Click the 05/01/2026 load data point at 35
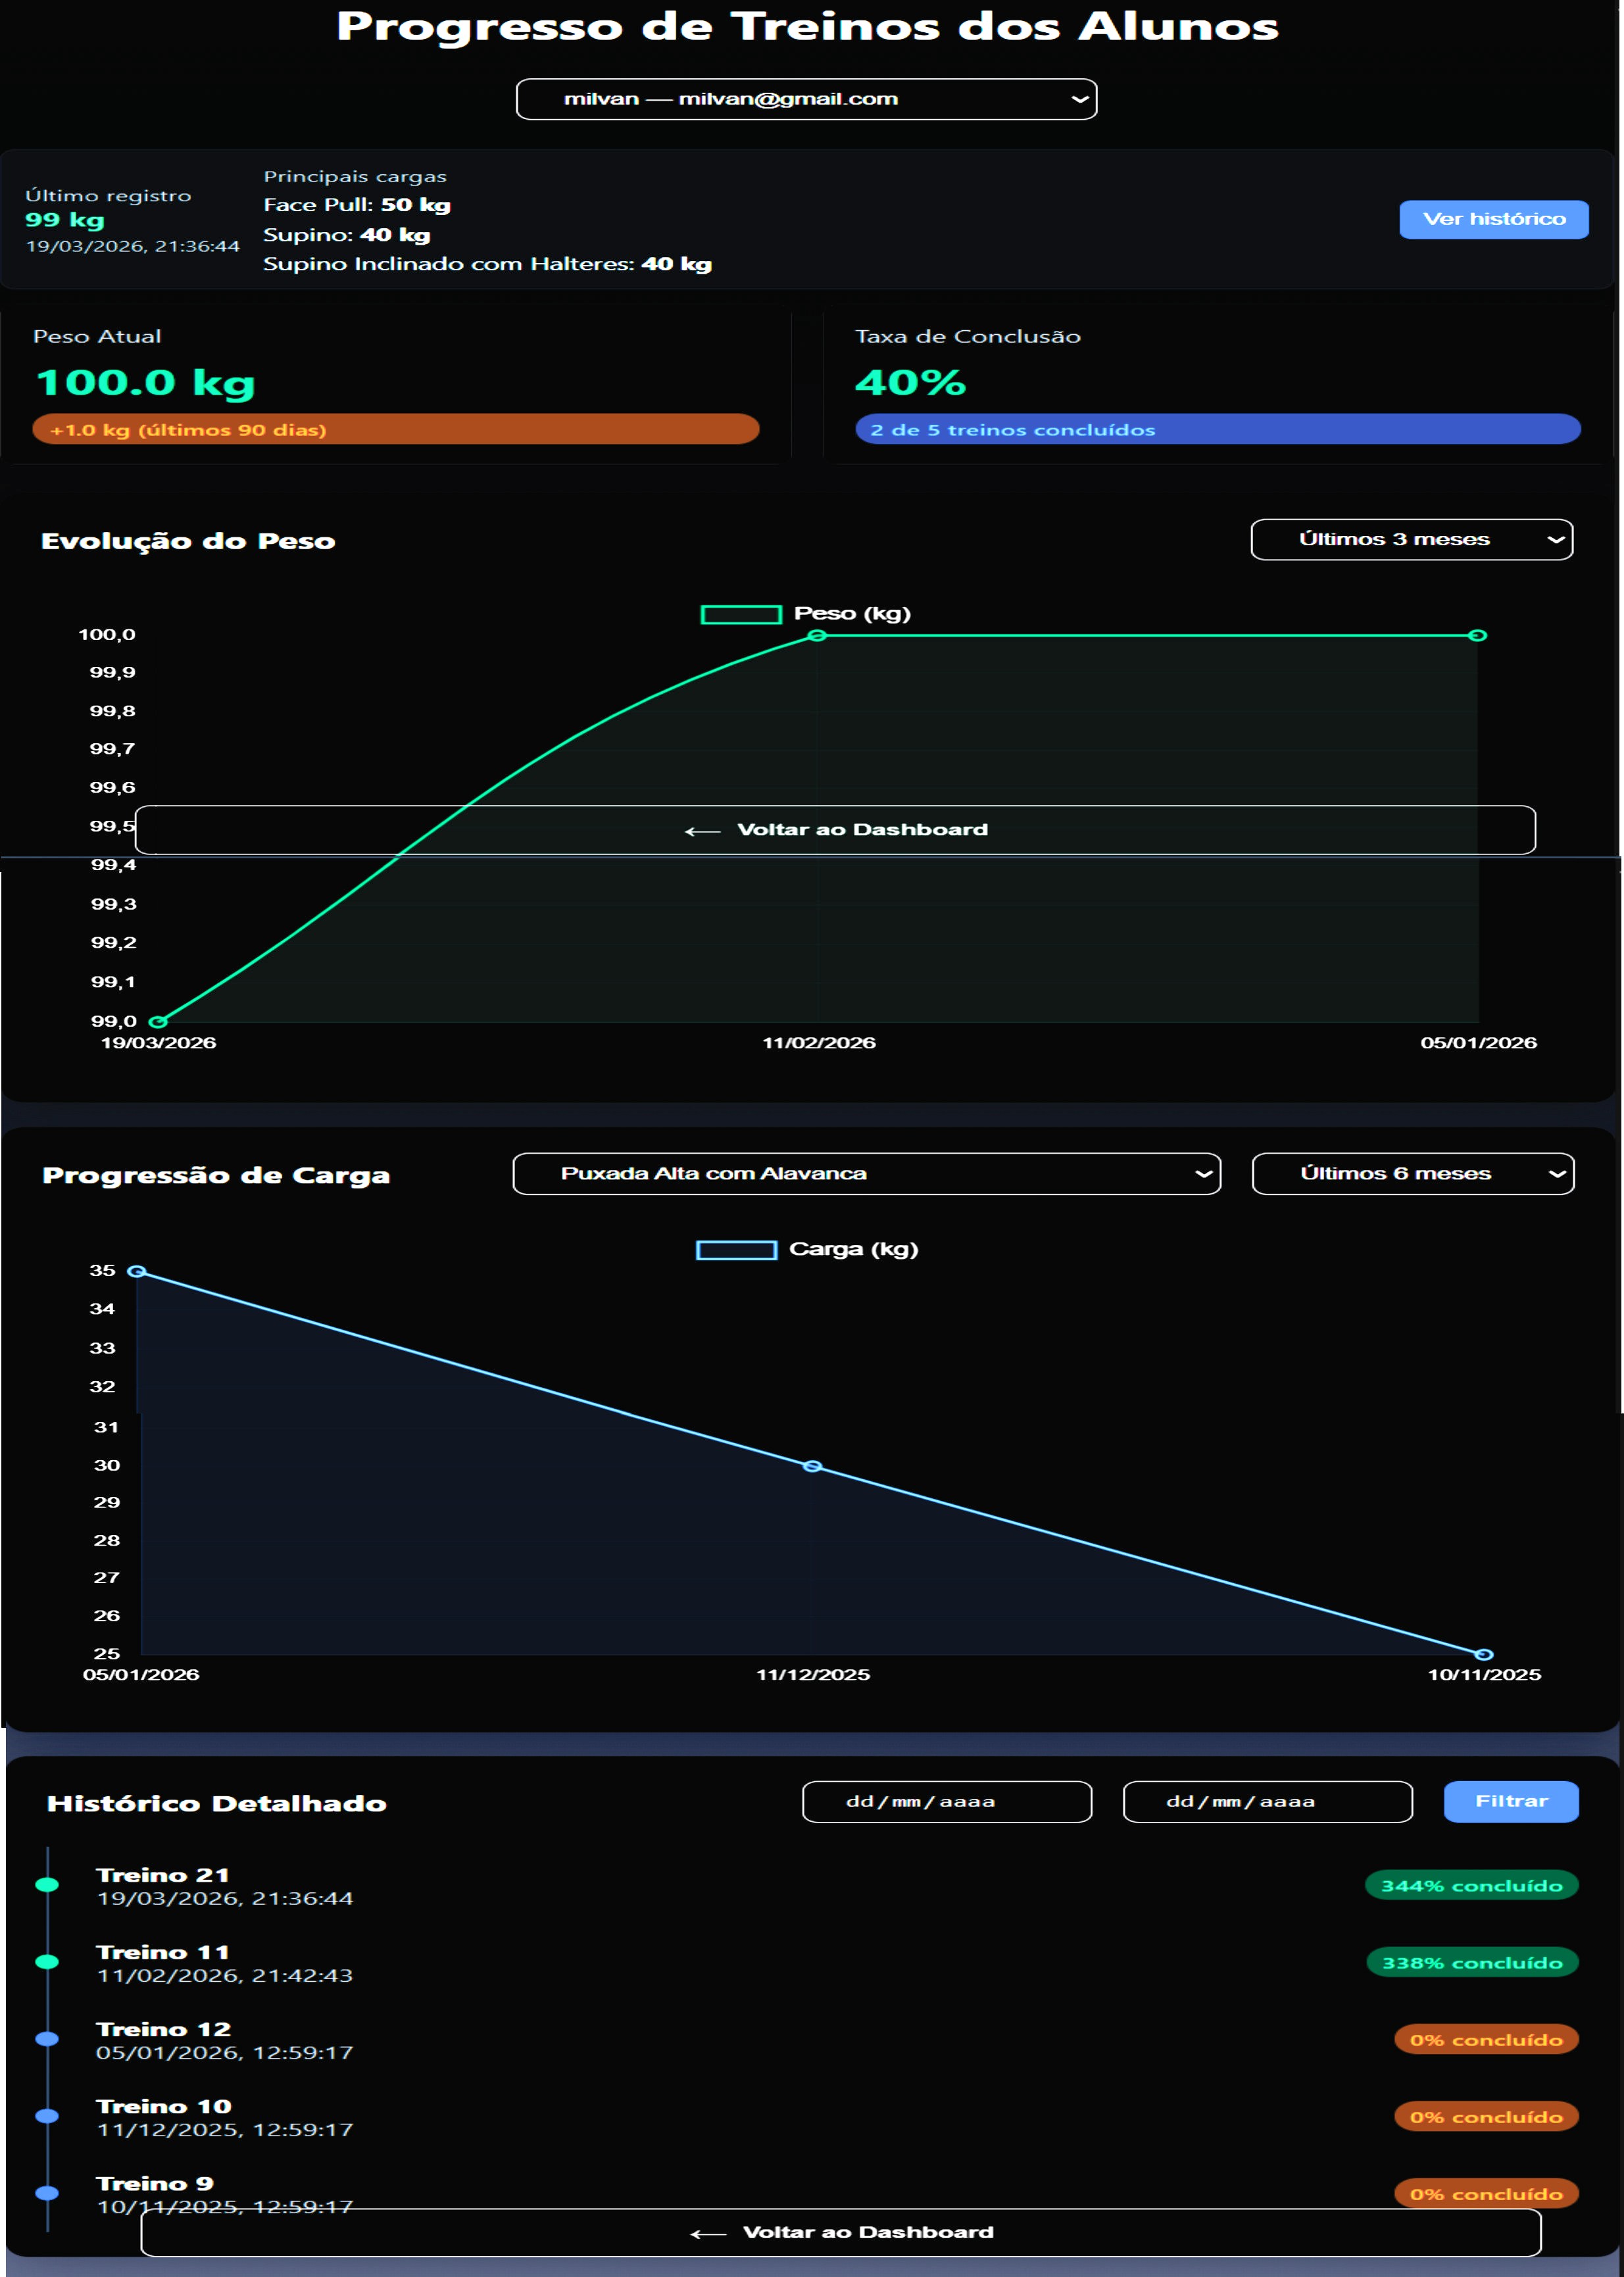1624x2277 pixels. pyautogui.click(x=138, y=1271)
